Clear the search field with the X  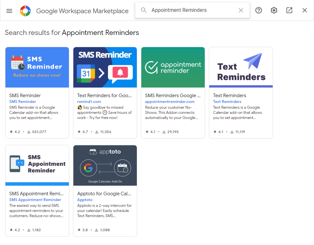click(241, 10)
